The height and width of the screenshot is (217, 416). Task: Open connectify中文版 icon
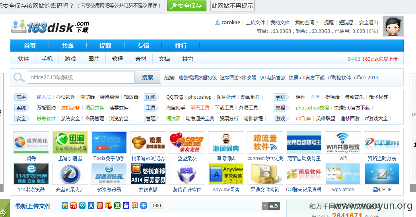click(x=265, y=142)
